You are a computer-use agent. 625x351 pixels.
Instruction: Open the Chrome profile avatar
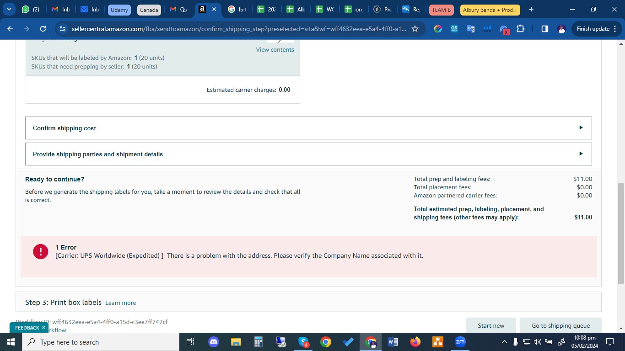(561, 29)
